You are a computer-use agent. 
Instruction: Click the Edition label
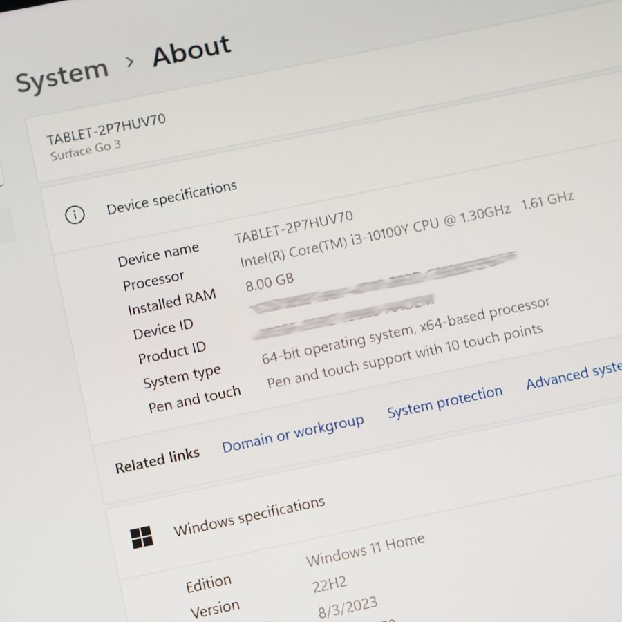click(x=209, y=584)
